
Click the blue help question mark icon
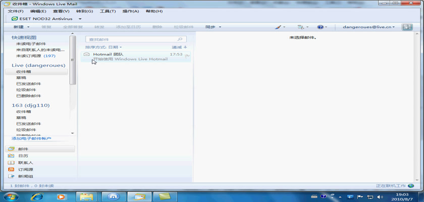pyautogui.click(x=320, y=27)
